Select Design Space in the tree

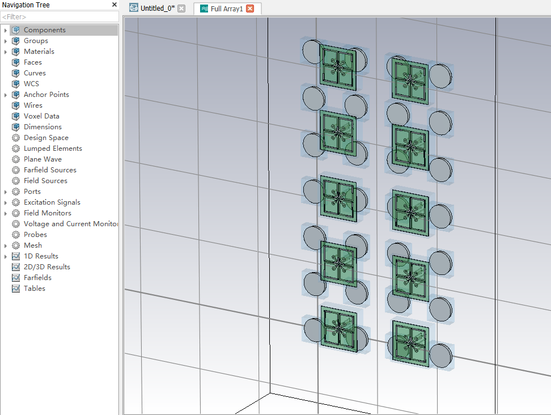(x=46, y=138)
